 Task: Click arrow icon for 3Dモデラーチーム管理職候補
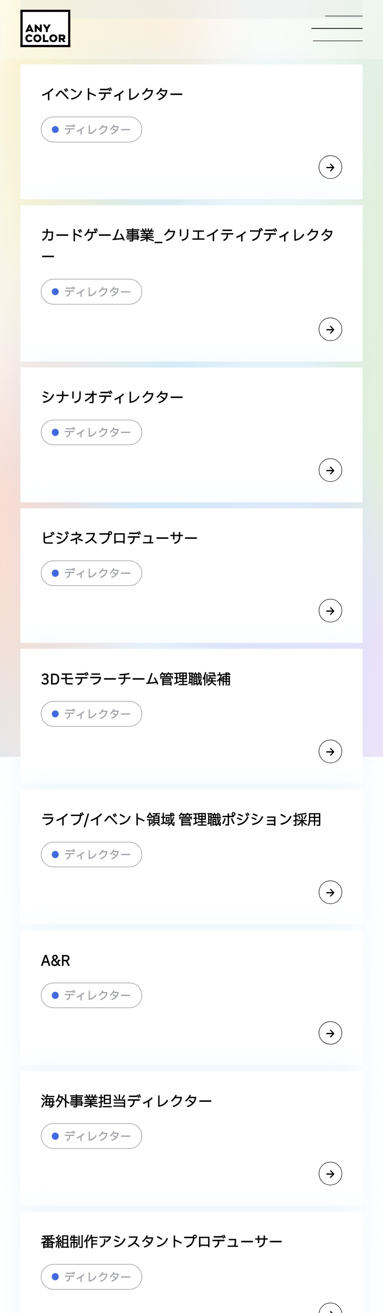330,751
